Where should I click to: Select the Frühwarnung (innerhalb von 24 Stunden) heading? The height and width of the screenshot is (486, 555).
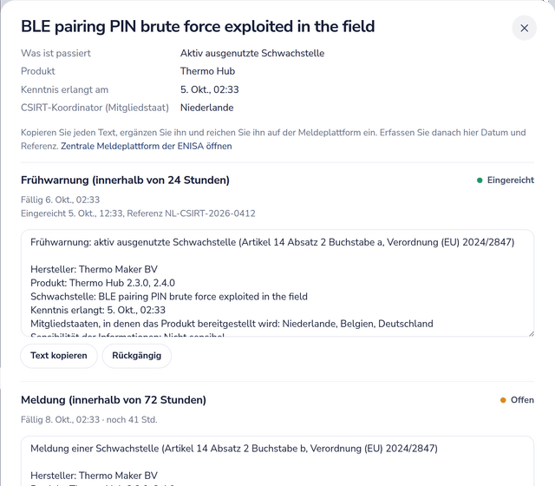(125, 181)
